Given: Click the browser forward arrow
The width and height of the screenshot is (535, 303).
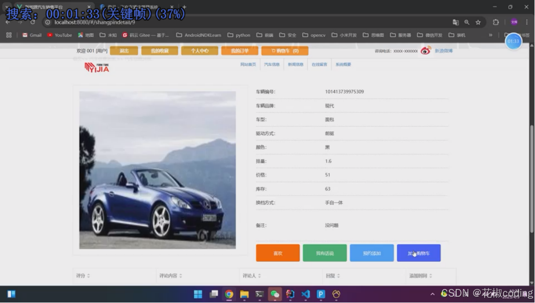Looking at the screenshot, I should tap(20, 22).
